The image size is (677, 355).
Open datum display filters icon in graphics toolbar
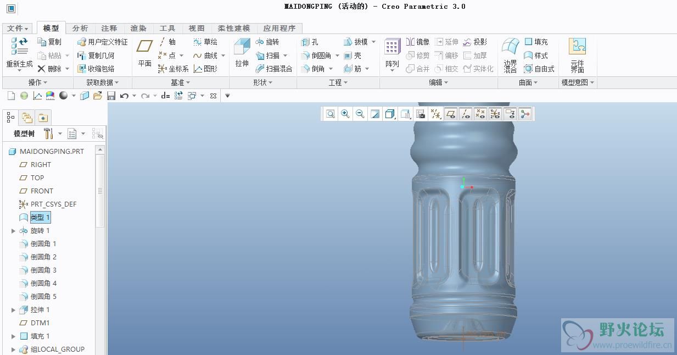tap(436, 114)
